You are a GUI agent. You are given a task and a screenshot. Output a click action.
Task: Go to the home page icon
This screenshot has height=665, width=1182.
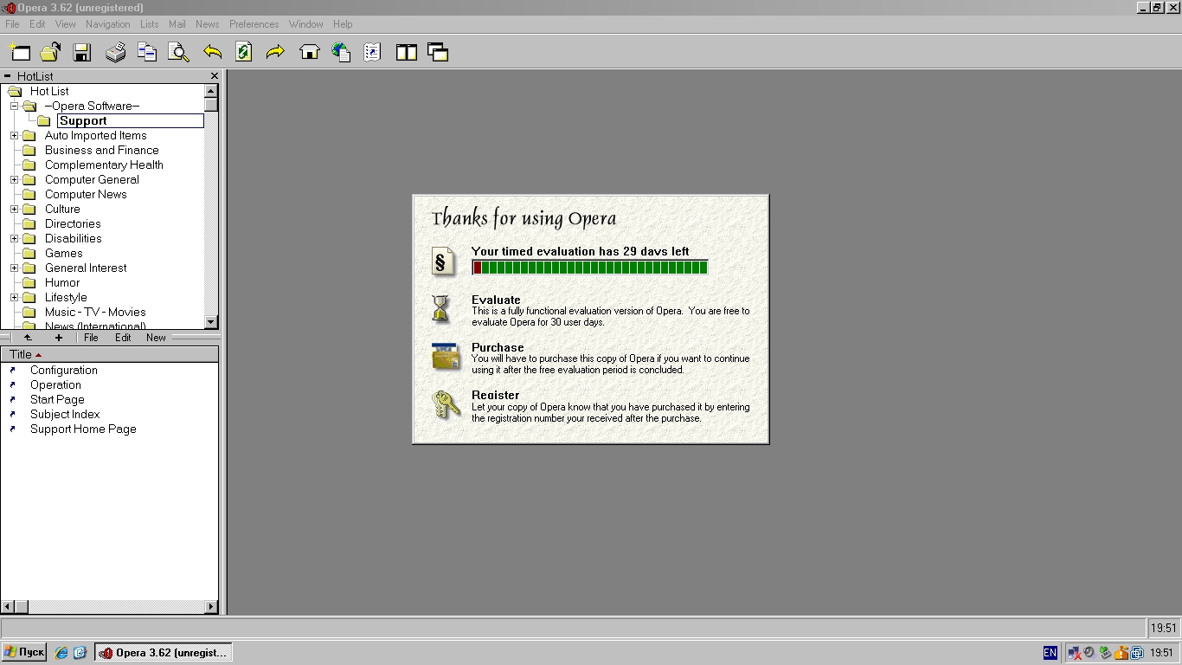(309, 53)
